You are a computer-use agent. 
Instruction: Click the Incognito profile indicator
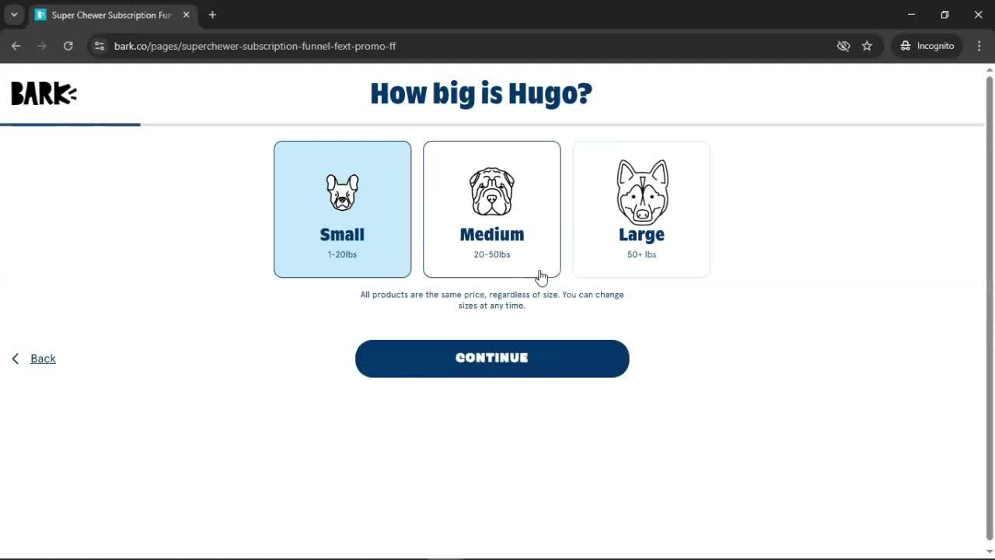tap(927, 46)
